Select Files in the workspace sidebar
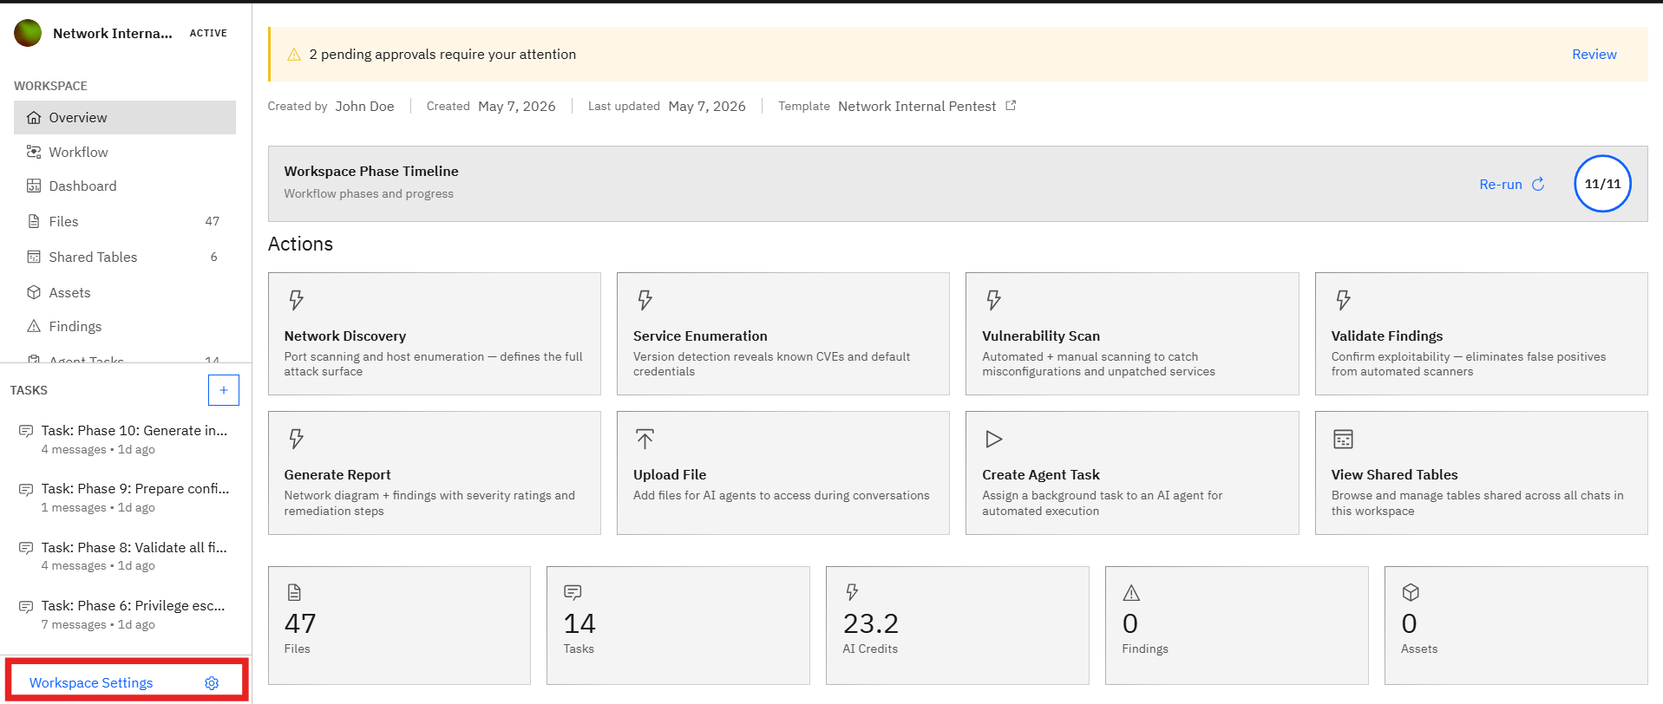This screenshot has height=704, width=1663. pos(125,222)
